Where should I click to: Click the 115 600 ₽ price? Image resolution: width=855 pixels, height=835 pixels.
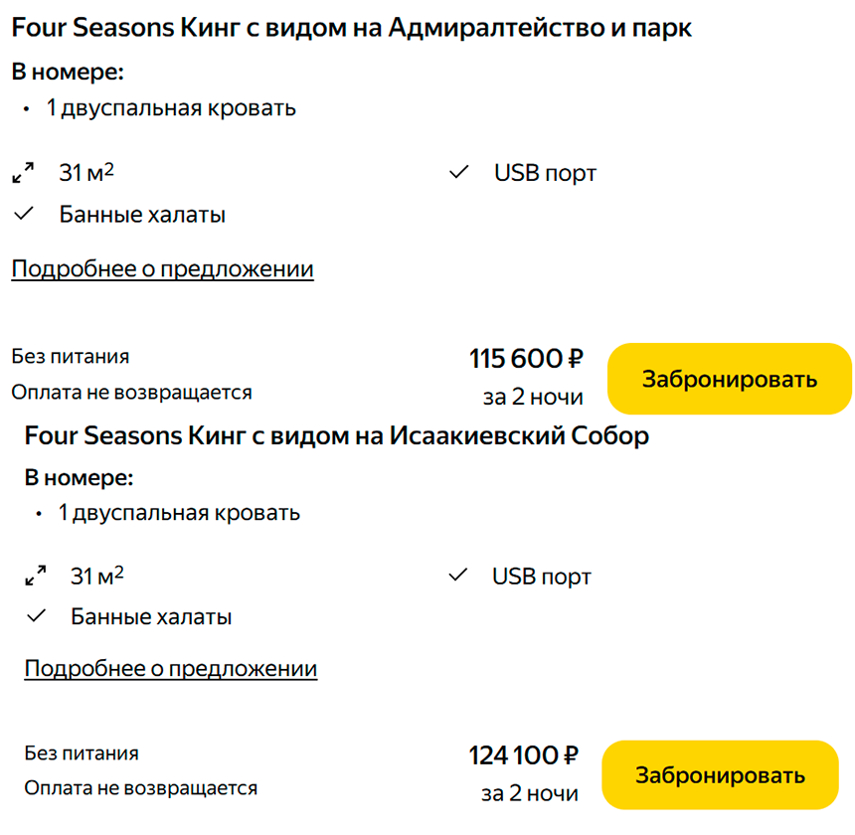(x=526, y=358)
